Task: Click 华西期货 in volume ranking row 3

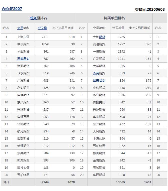Action: 23,52
